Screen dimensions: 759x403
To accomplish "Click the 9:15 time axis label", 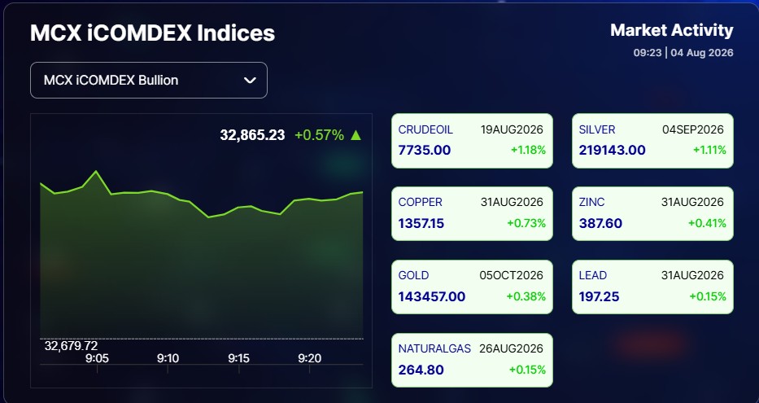I will point(238,358).
